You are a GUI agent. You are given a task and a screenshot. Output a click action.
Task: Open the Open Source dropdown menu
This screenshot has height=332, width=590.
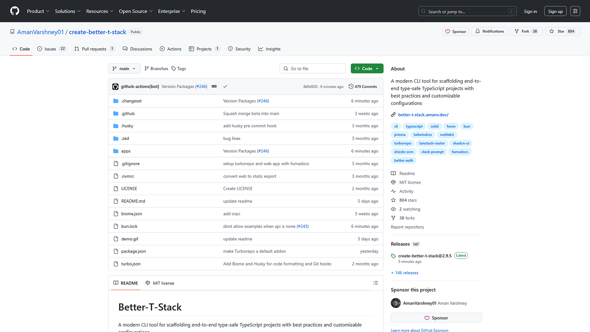[136, 11]
